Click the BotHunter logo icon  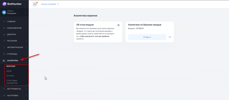(x=4, y=4)
